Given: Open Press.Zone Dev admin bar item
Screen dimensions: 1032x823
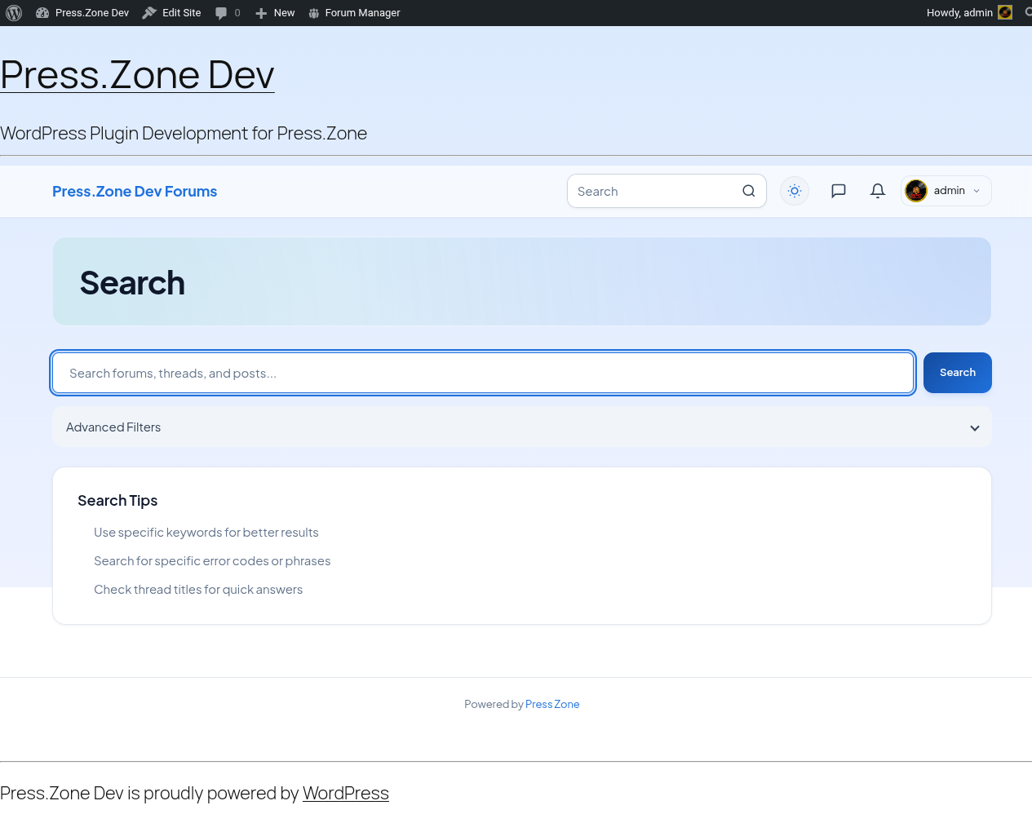Looking at the screenshot, I should tap(82, 13).
